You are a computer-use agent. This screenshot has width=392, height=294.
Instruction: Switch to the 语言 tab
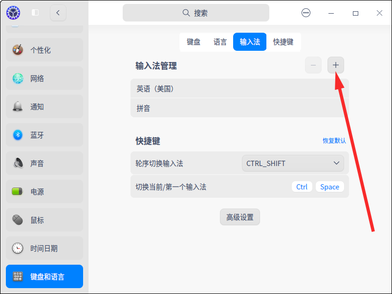click(x=220, y=42)
